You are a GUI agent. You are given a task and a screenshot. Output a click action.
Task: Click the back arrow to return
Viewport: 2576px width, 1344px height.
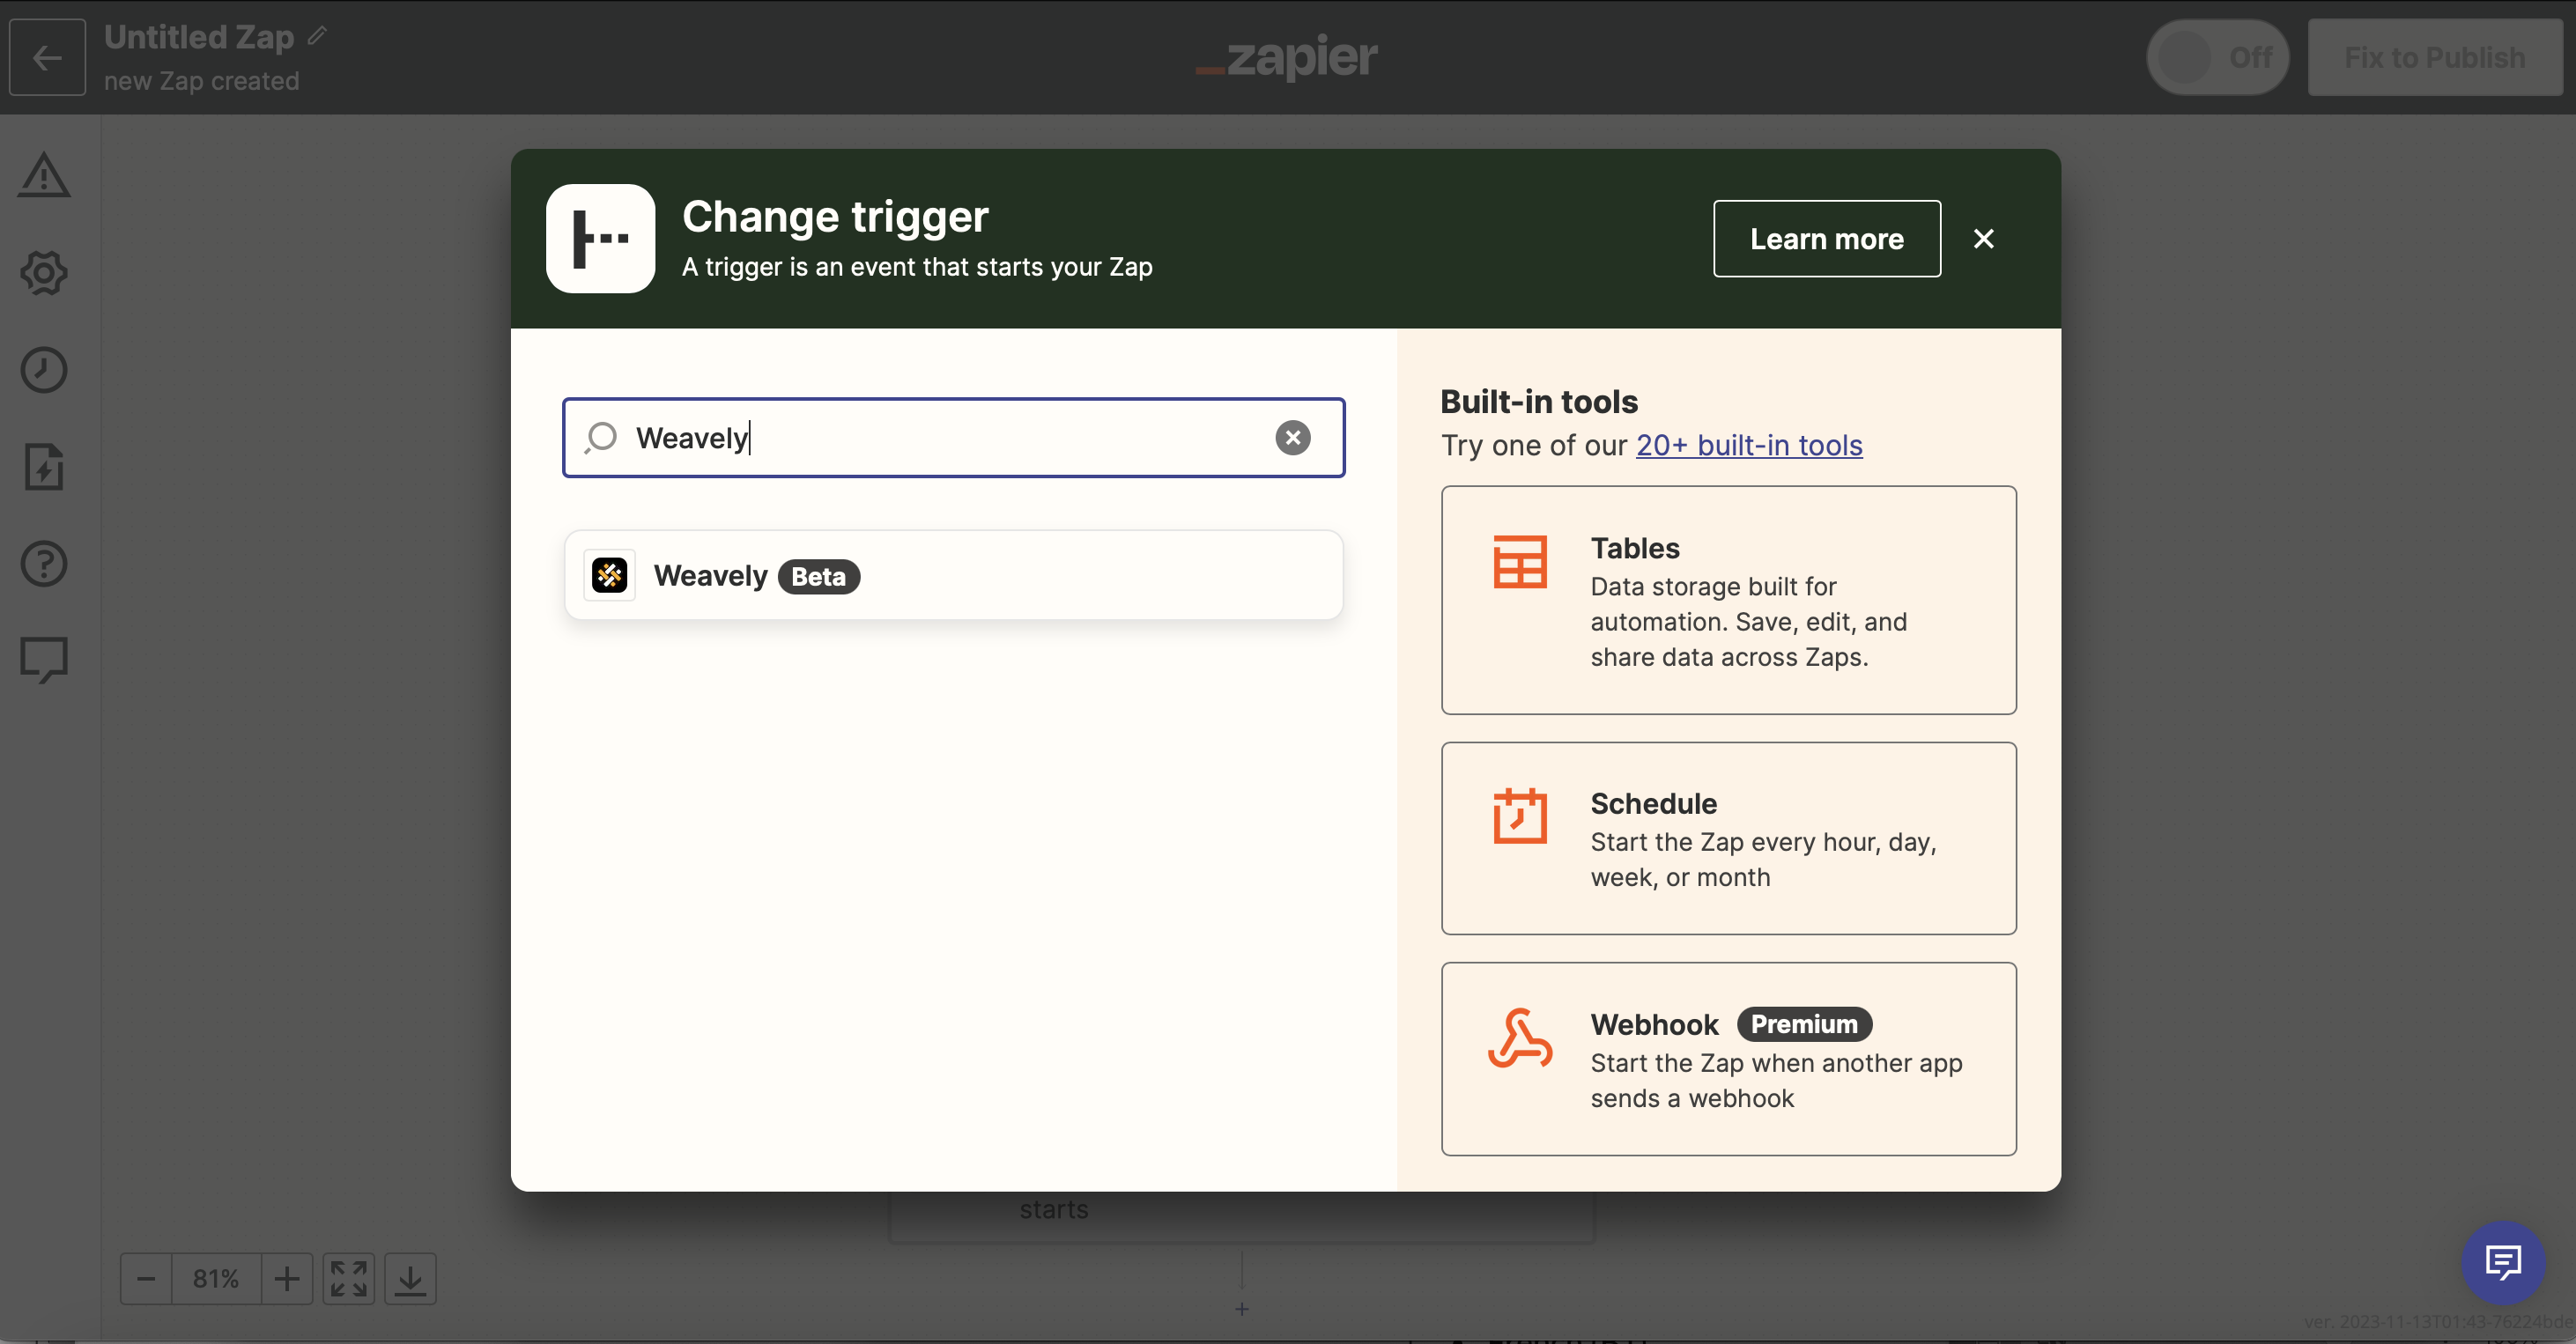coord(44,55)
